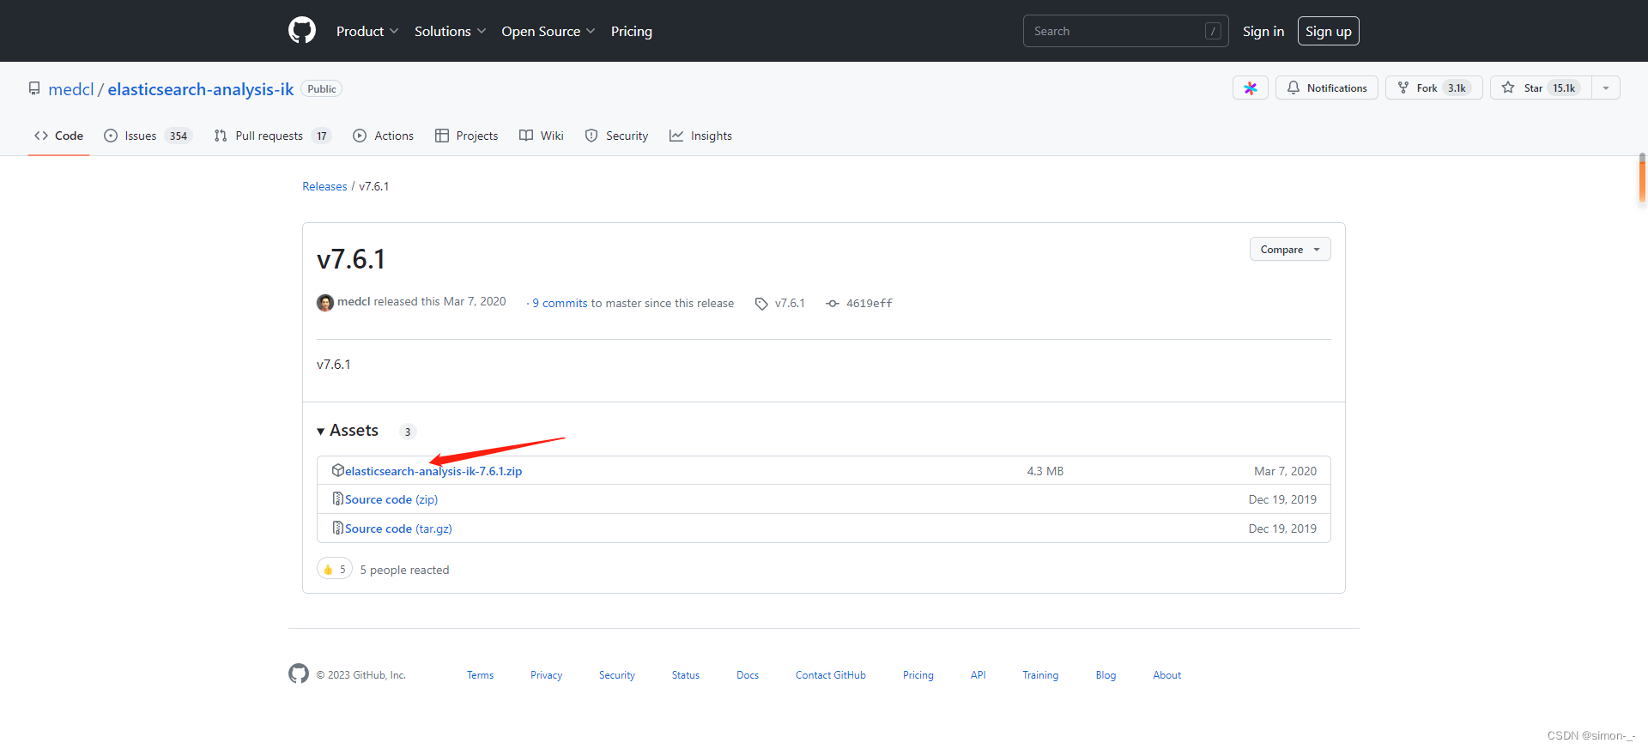Star the repository
The height and width of the screenshot is (749, 1648).
[x=1541, y=88]
